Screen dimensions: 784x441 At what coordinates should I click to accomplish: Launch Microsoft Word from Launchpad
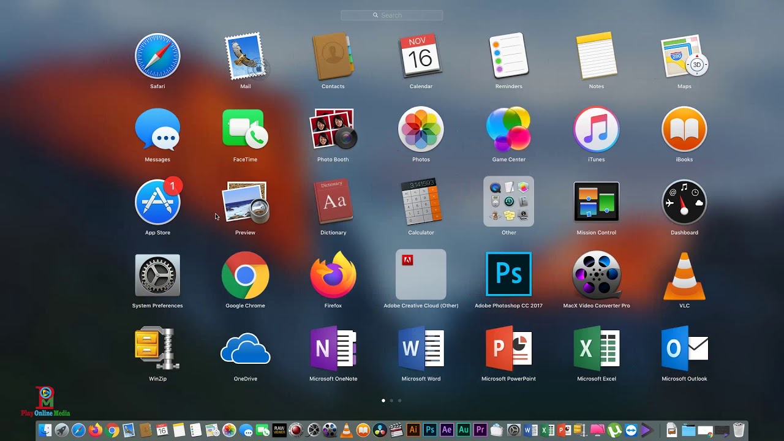click(421, 348)
